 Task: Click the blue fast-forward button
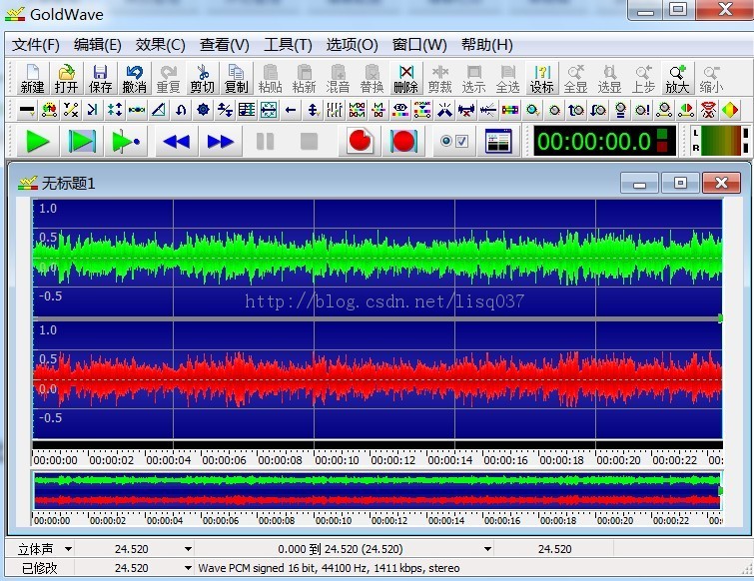[x=221, y=142]
